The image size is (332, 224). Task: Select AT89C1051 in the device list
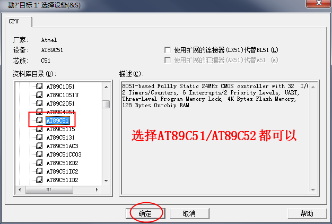tap(60, 87)
